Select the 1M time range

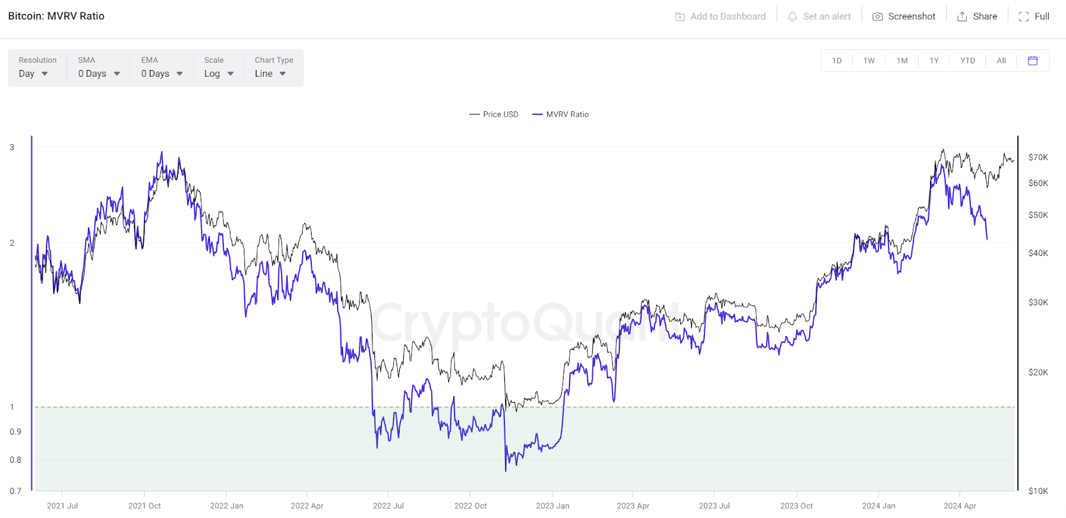[x=902, y=61]
